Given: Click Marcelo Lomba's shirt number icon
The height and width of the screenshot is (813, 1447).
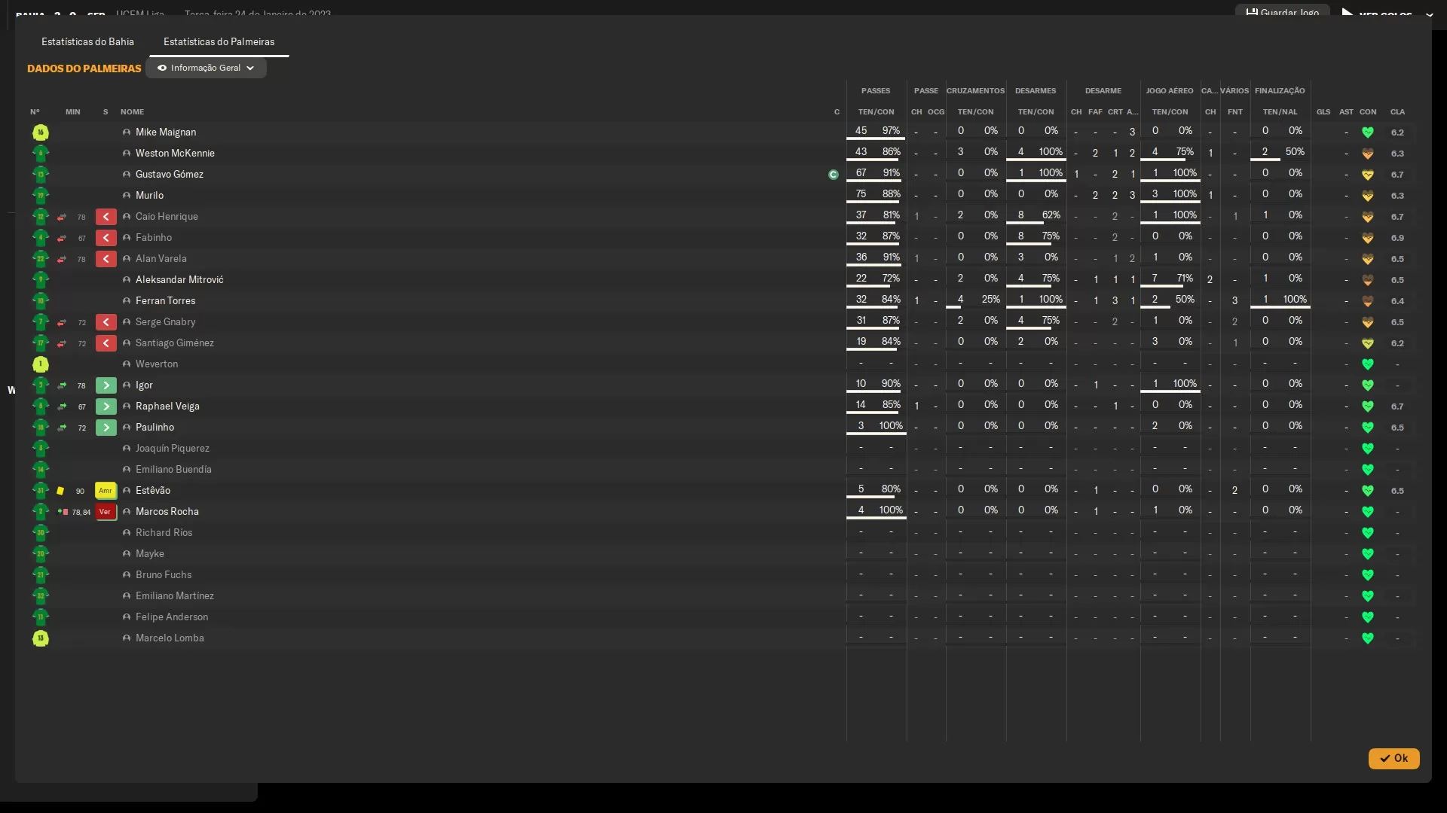Looking at the screenshot, I should [x=41, y=638].
